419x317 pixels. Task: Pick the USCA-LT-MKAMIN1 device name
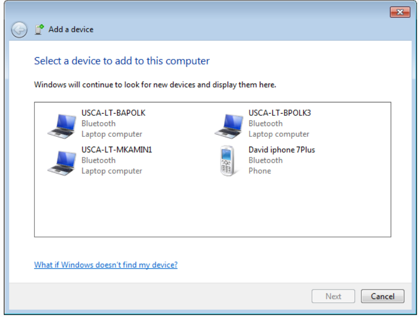(x=117, y=149)
